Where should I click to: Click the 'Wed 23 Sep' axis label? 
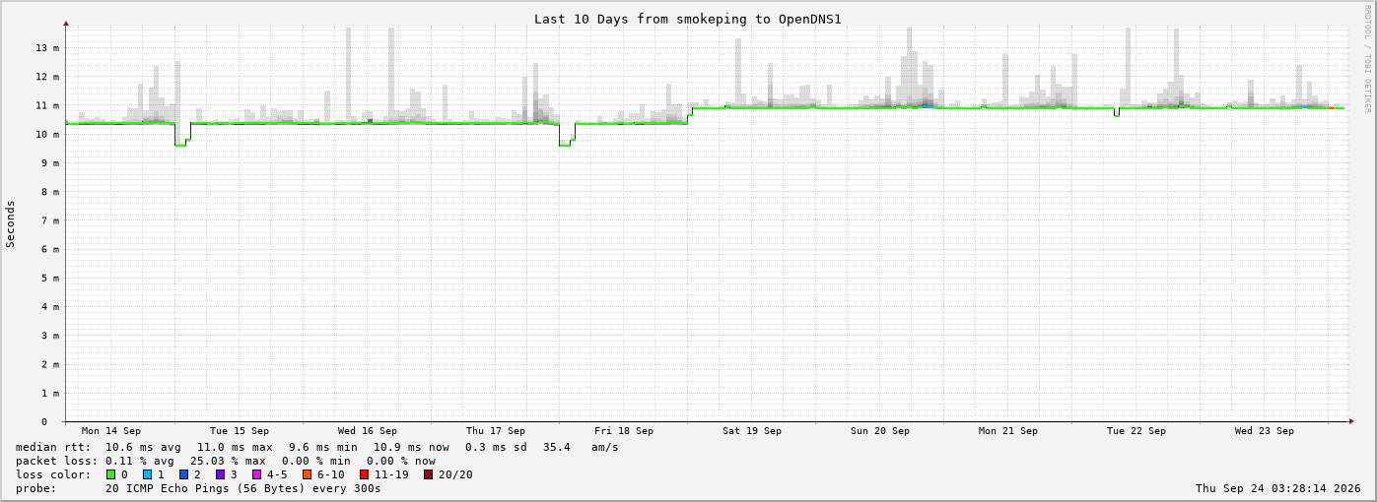(1265, 431)
